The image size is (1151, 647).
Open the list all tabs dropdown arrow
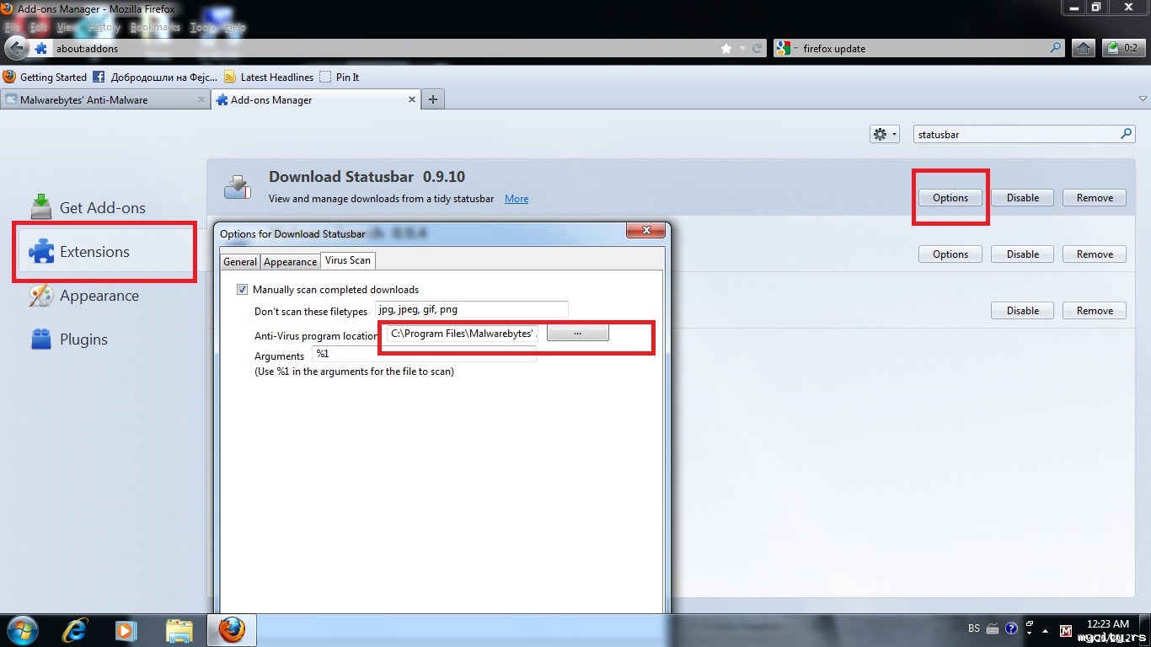coord(1143,99)
